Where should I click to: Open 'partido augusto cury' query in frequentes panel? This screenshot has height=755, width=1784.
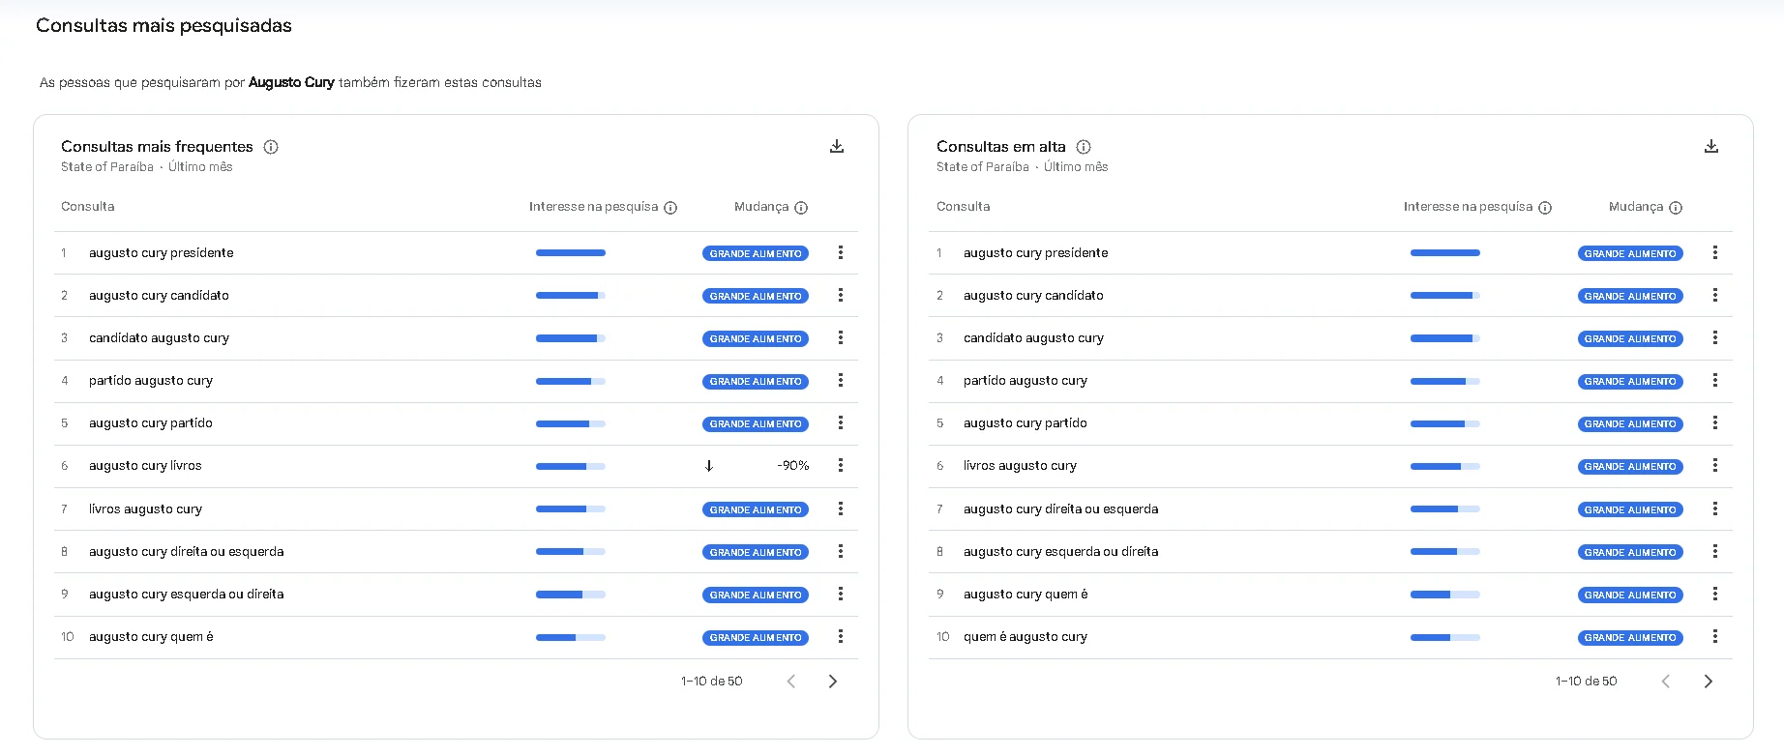point(151,381)
